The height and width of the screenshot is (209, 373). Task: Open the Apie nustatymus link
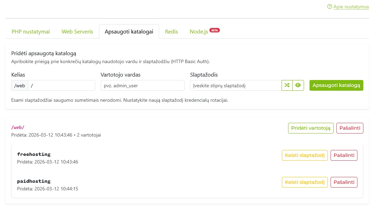point(351,7)
